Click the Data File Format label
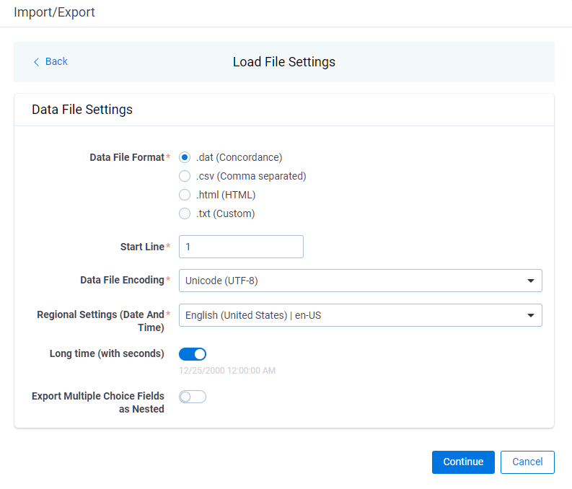Viewport: 572px width, 489px height. [x=127, y=157]
